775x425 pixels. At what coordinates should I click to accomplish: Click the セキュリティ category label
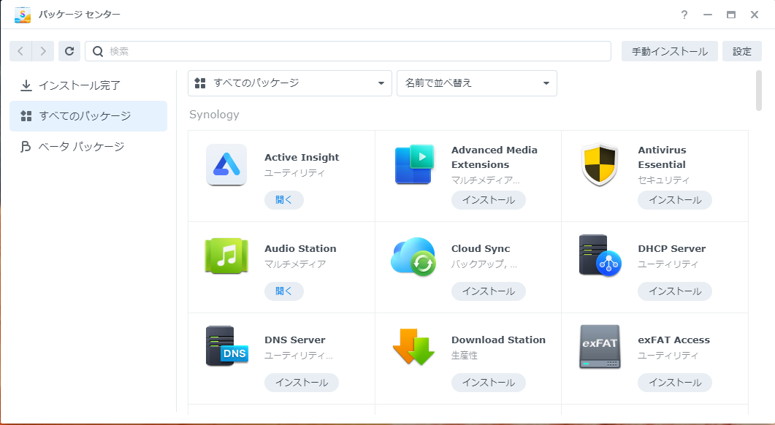663,180
